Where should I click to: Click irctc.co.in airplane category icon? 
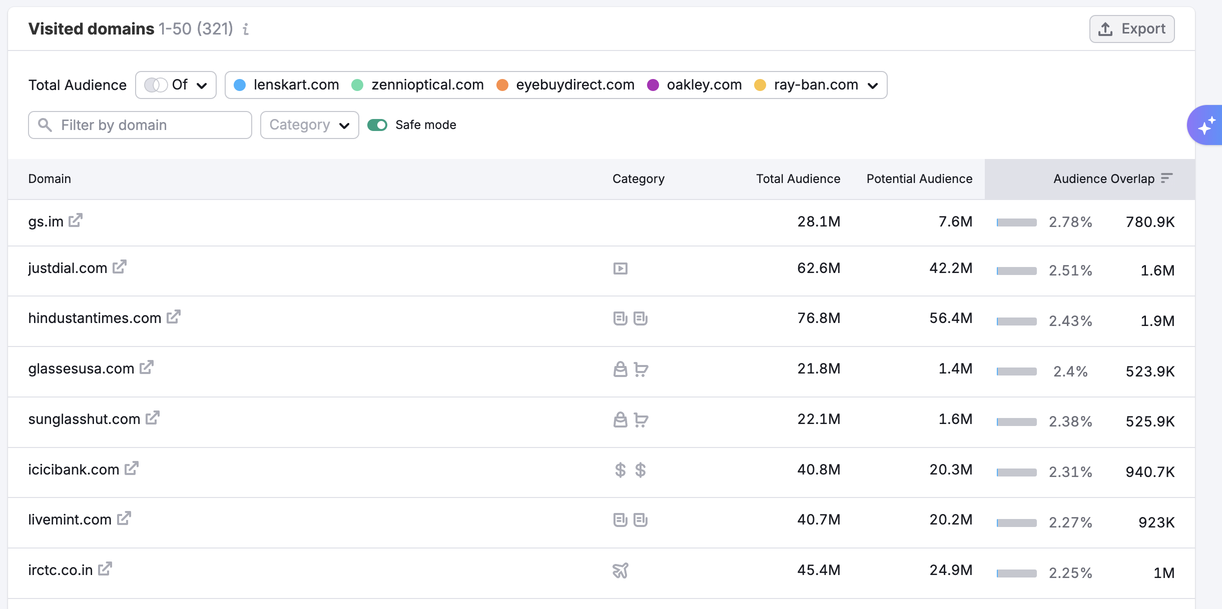(x=620, y=570)
